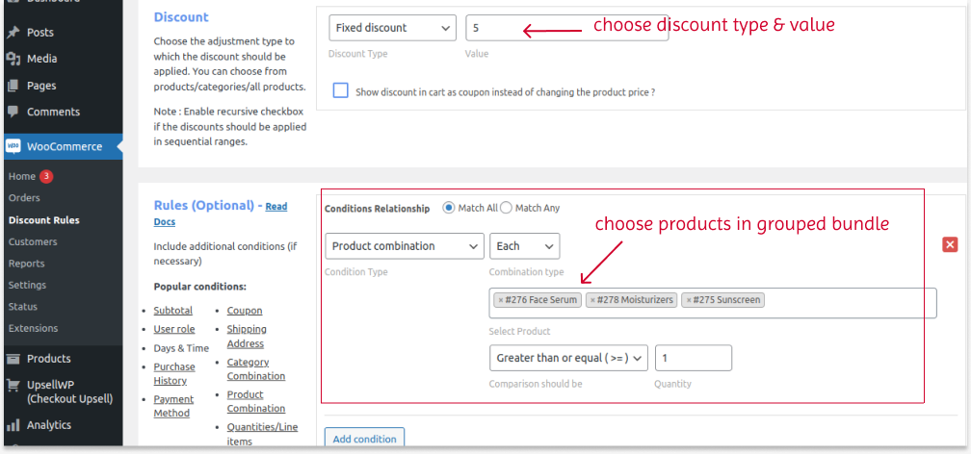Click the WooCommerce logo icon

tap(13, 146)
